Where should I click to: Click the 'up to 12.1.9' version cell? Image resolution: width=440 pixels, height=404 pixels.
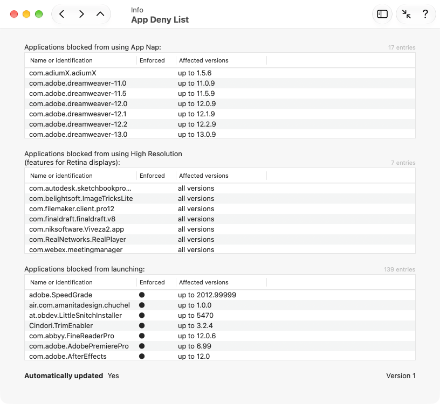point(196,114)
